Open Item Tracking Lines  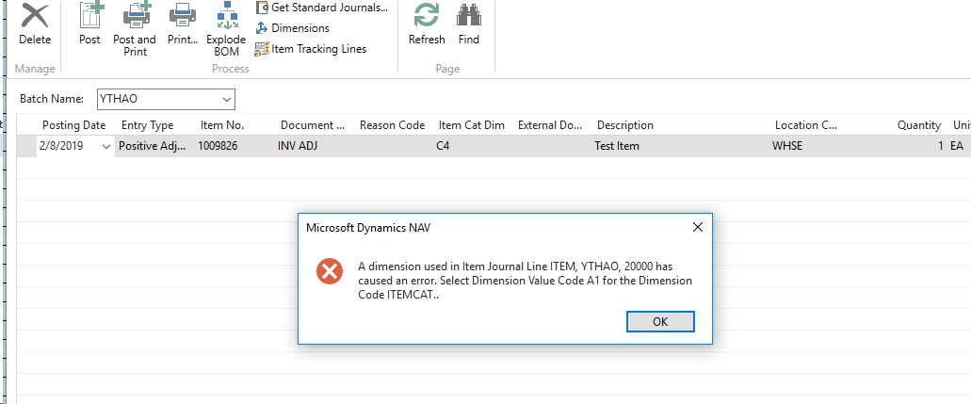click(x=311, y=48)
